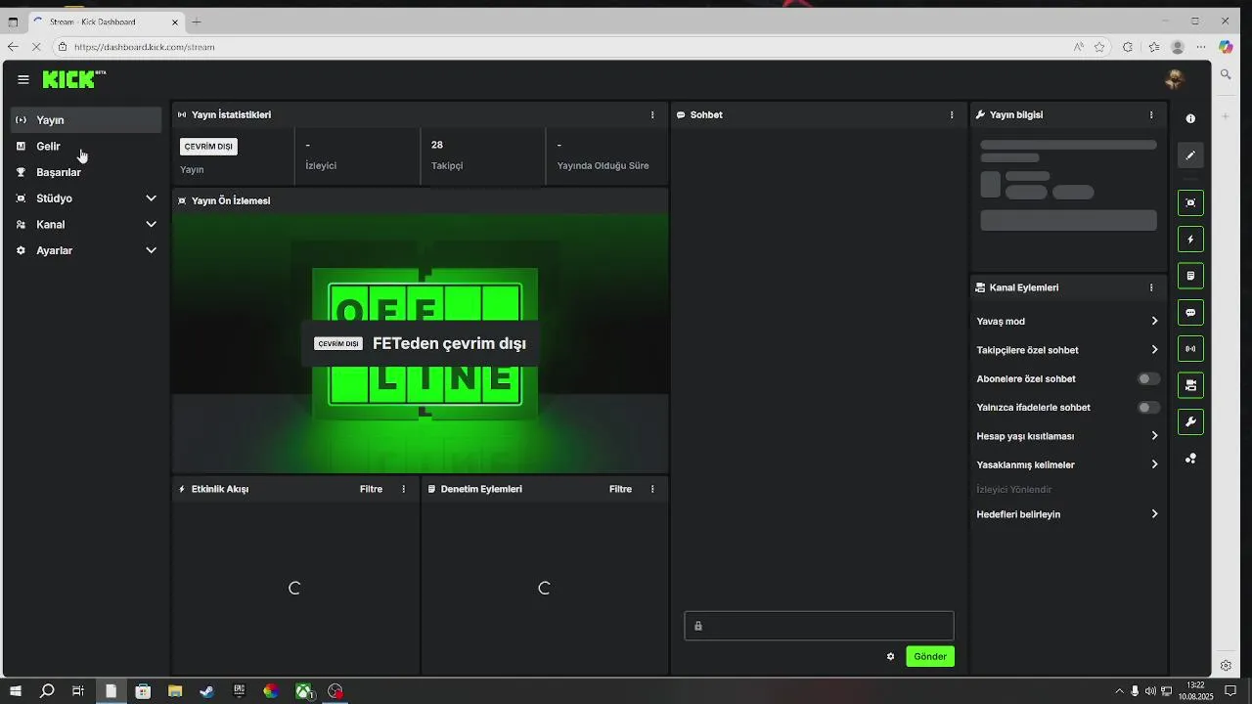Open the user profile avatar
Screen dimensions: 1252x704
tap(1175, 79)
